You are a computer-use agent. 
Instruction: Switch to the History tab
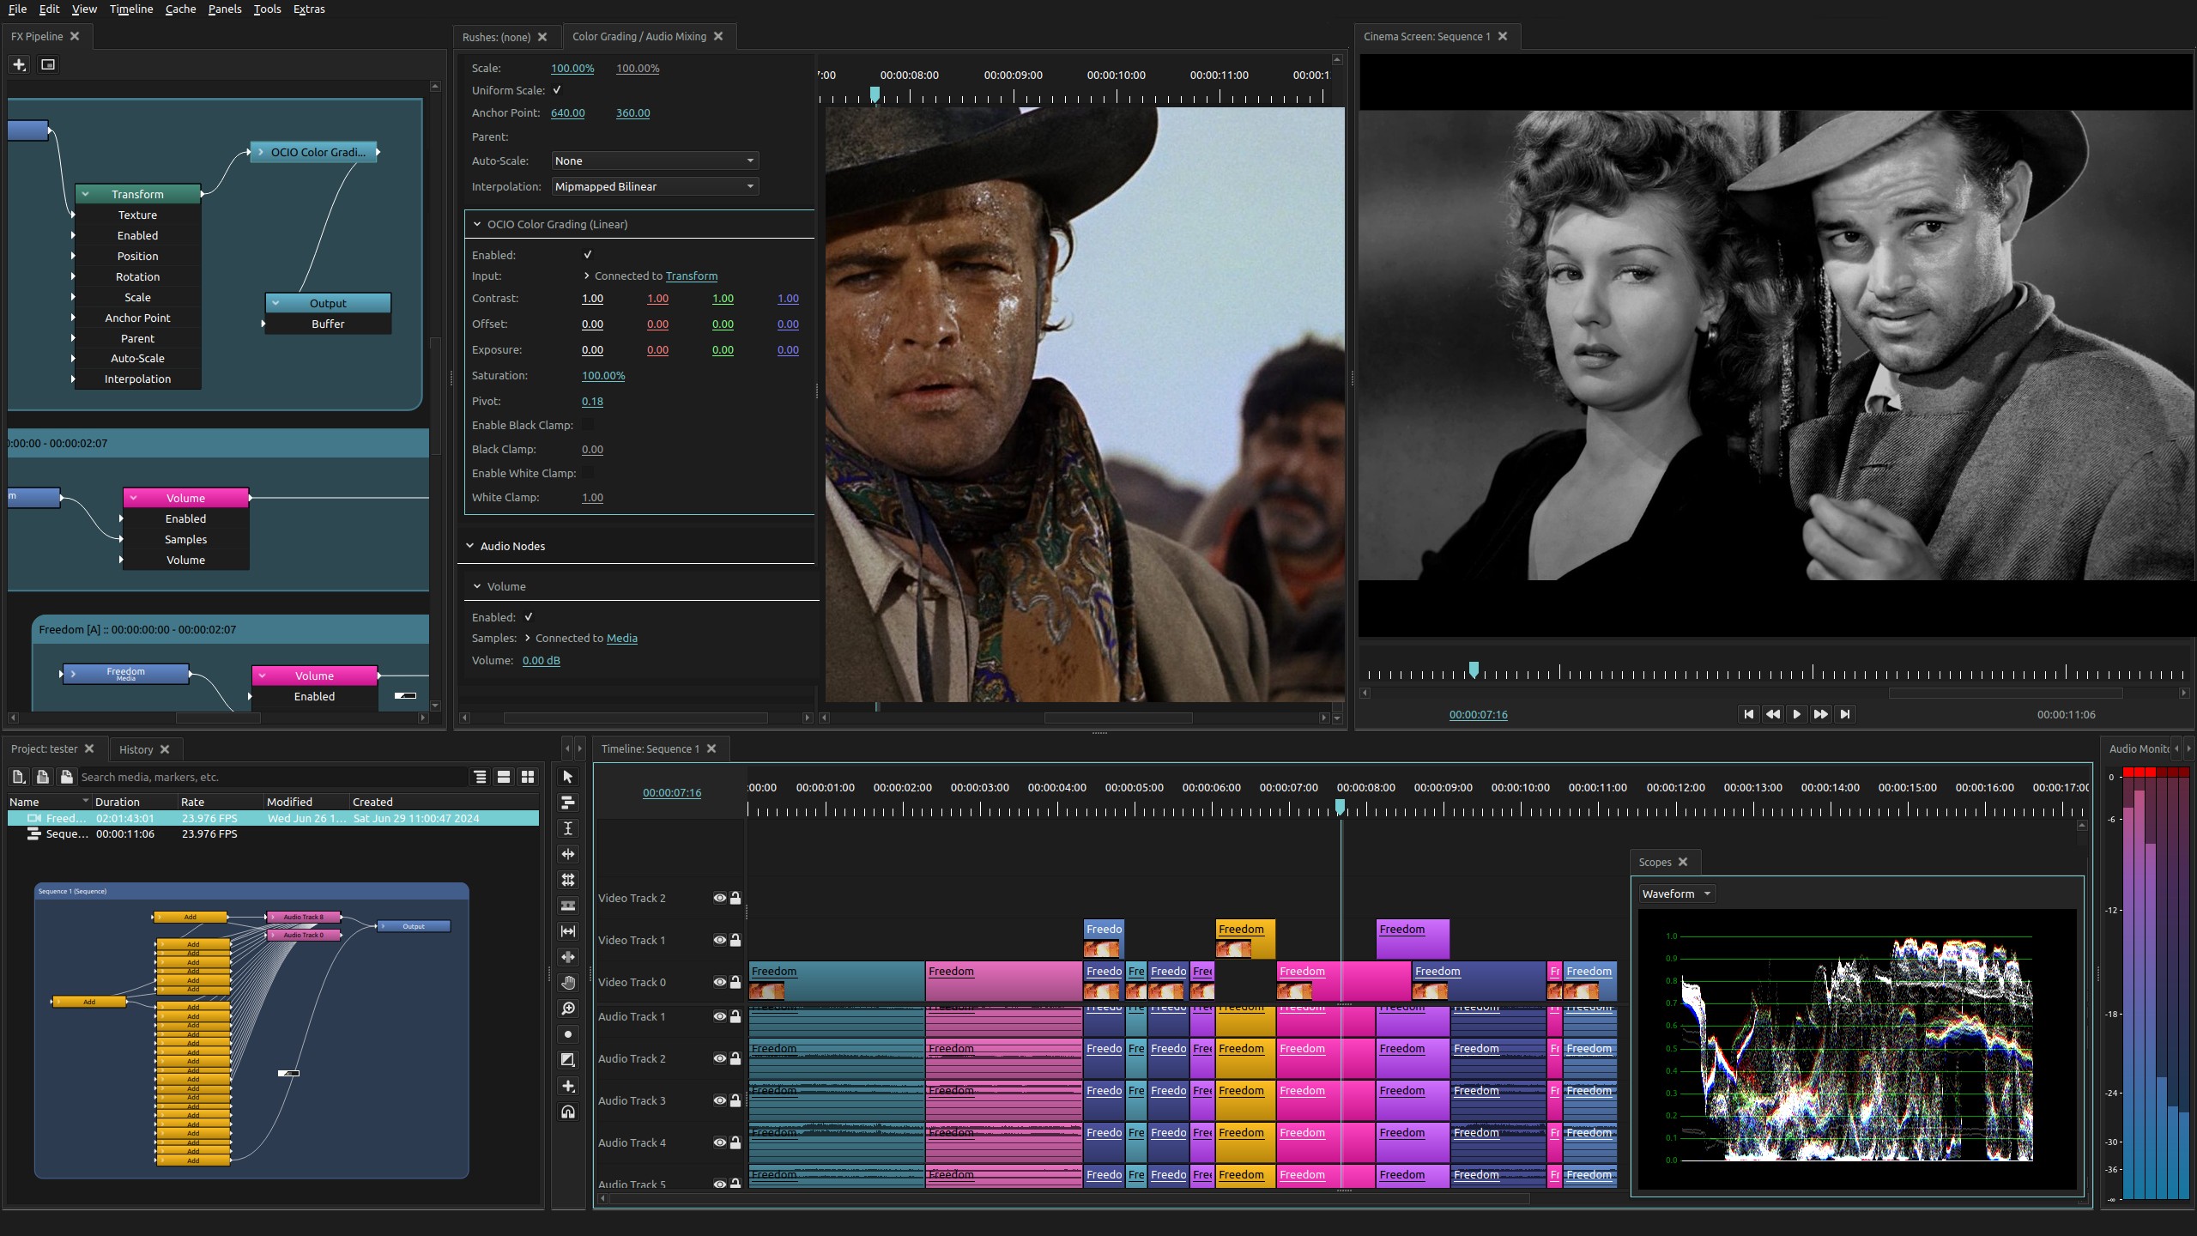click(x=136, y=749)
